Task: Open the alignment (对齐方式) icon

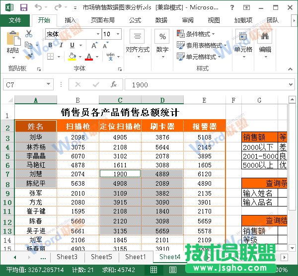Action: click(137, 36)
